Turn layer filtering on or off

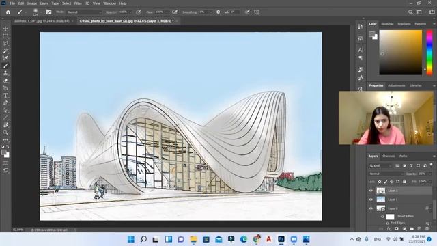[x=432, y=165]
